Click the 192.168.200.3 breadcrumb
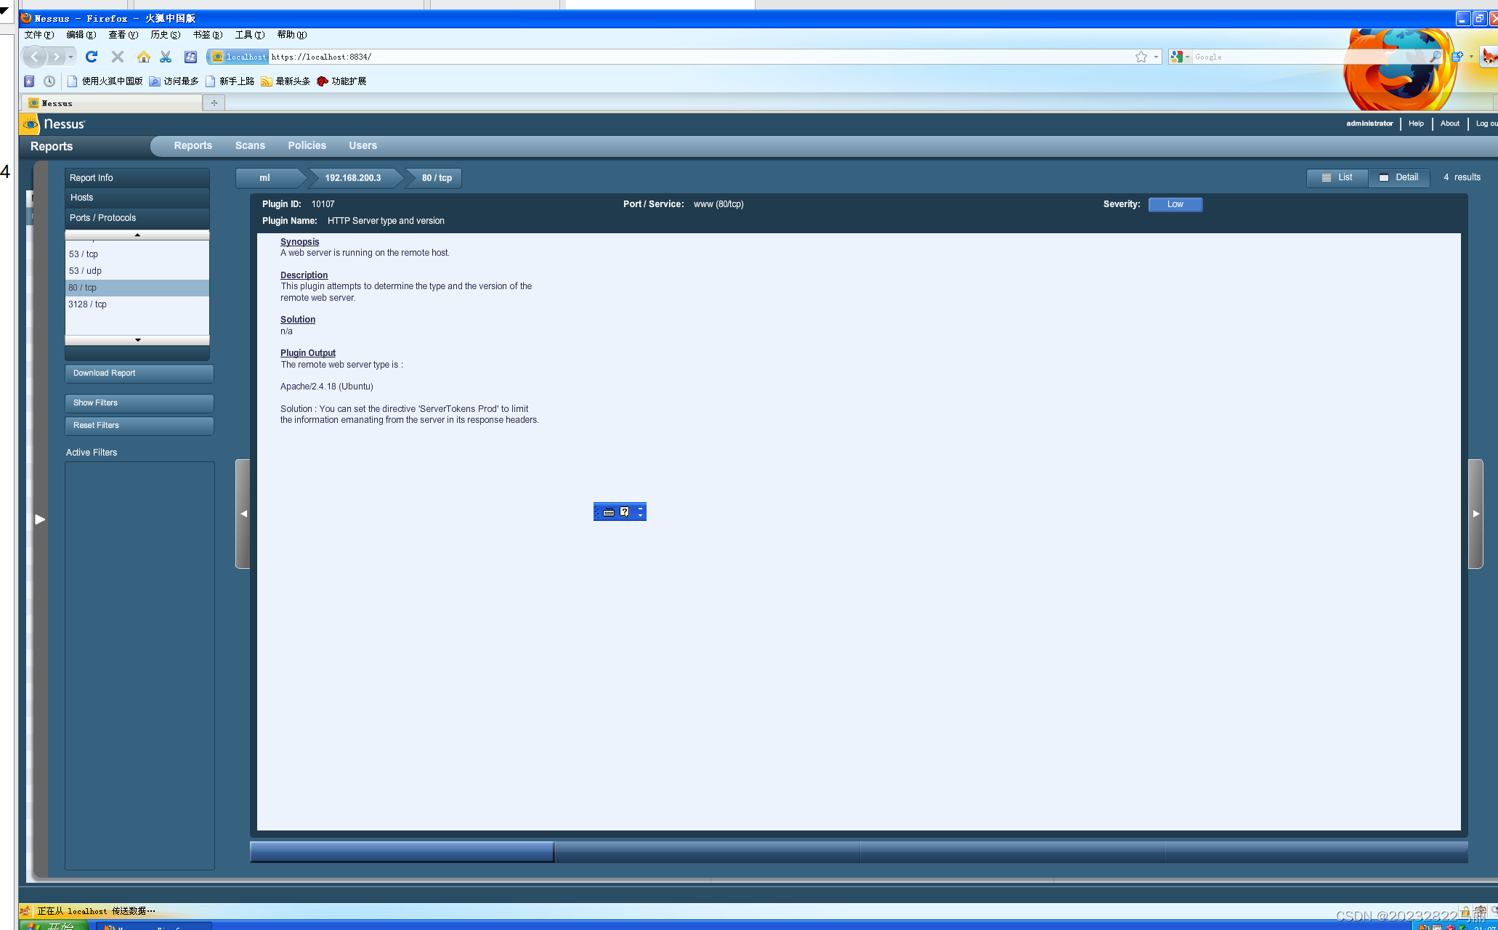The image size is (1498, 930). 354,178
